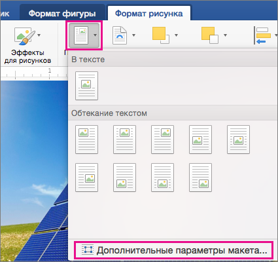Select wrap option with picture middle-center
This screenshot has height=262, width=278.
tap(238, 140)
